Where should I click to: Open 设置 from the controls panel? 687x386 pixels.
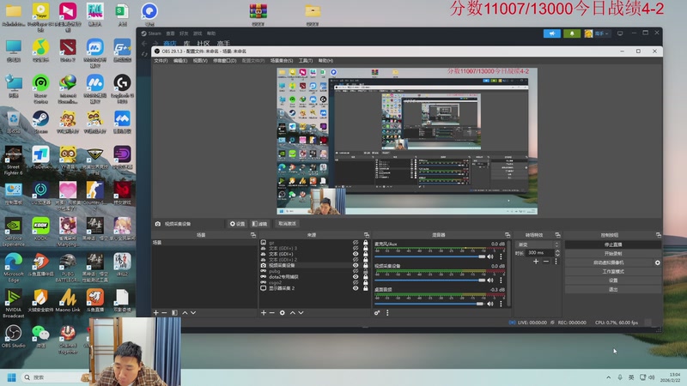point(613,280)
